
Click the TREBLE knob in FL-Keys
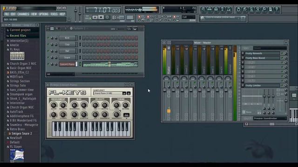(74, 115)
